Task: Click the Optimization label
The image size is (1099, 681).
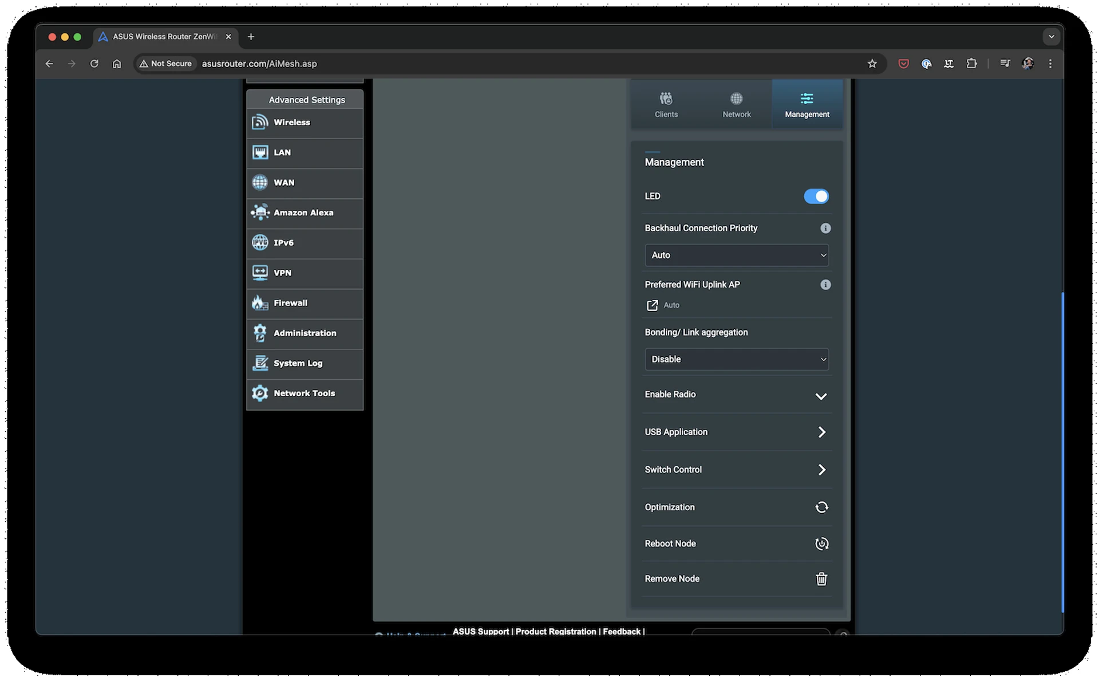Action: (x=670, y=507)
